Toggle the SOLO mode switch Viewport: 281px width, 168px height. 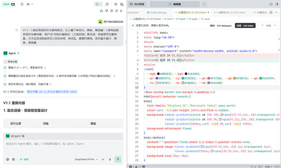pyautogui.click(x=9, y=4)
